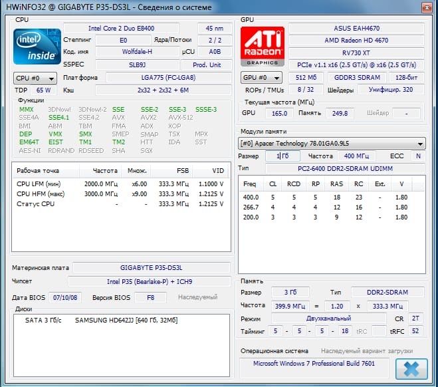438x387 pixels.
Task: Select the Intel Core 2 Duo E8400 field
Action: (121, 28)
